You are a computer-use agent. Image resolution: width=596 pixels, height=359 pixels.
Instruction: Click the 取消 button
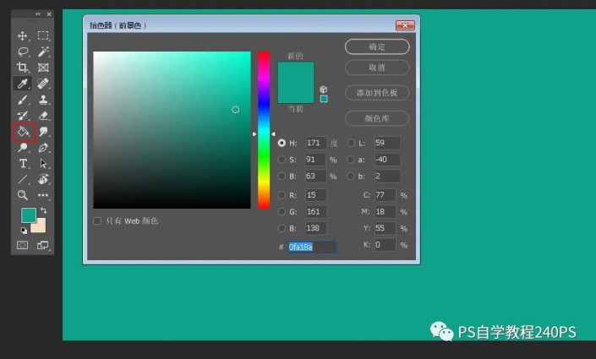click(377, 68)
